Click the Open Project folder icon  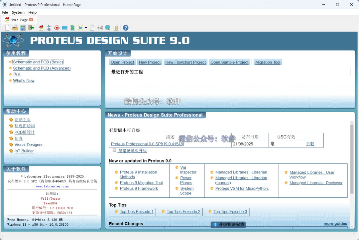click(x=15, y=28)
